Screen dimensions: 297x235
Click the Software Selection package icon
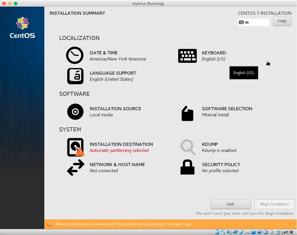[x=187, y=113]
